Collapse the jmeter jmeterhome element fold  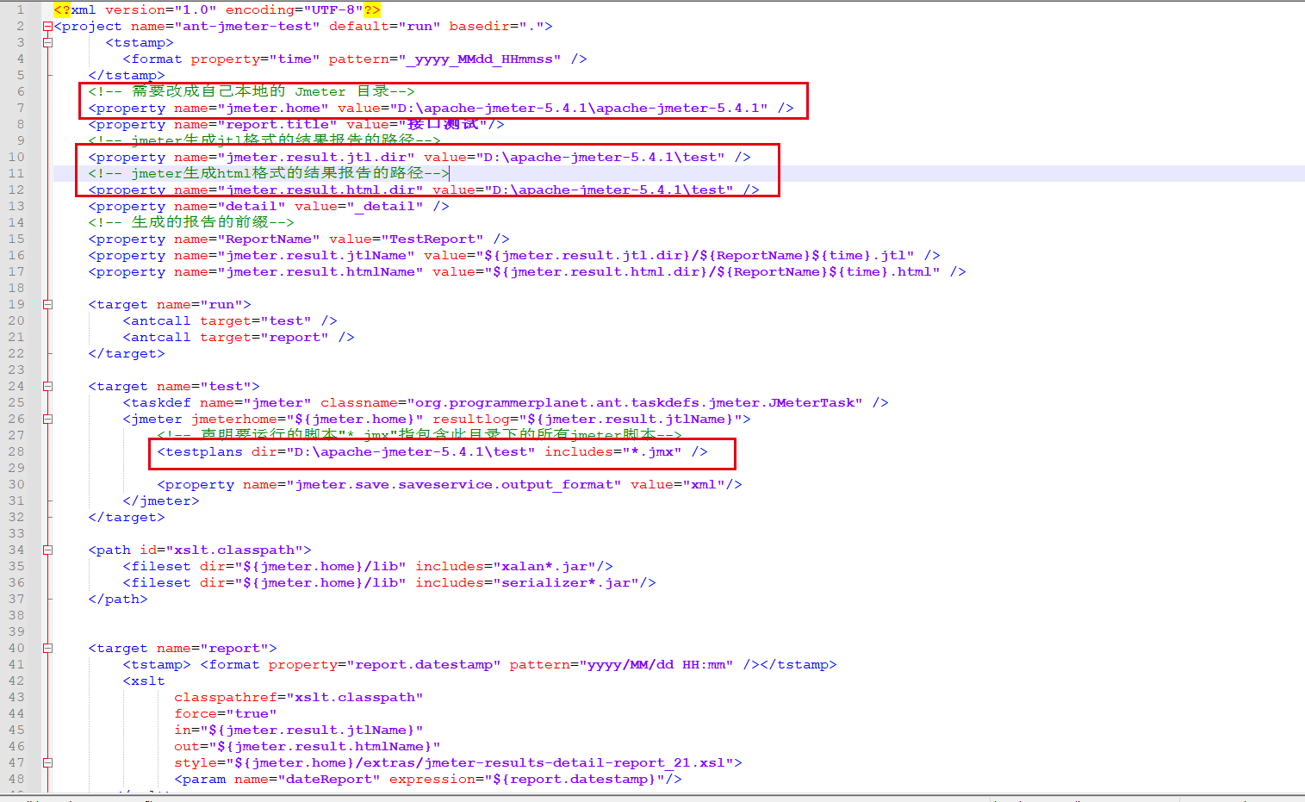(47, 419)
